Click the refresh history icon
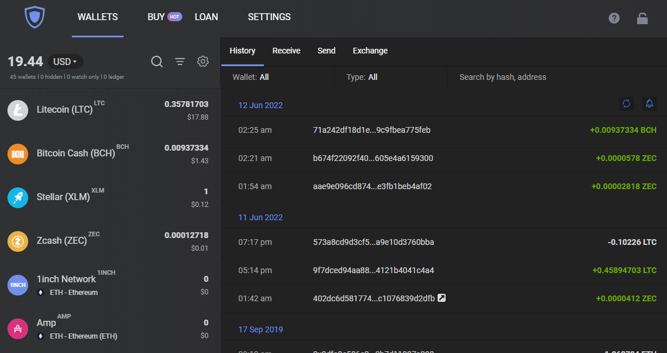The width and height of the screenshot is (667, 353). tap(626, 103)
